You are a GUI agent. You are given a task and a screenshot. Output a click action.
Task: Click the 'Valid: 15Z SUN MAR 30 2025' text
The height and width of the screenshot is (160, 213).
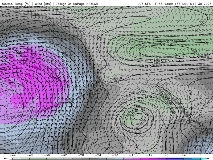(188, 4)
